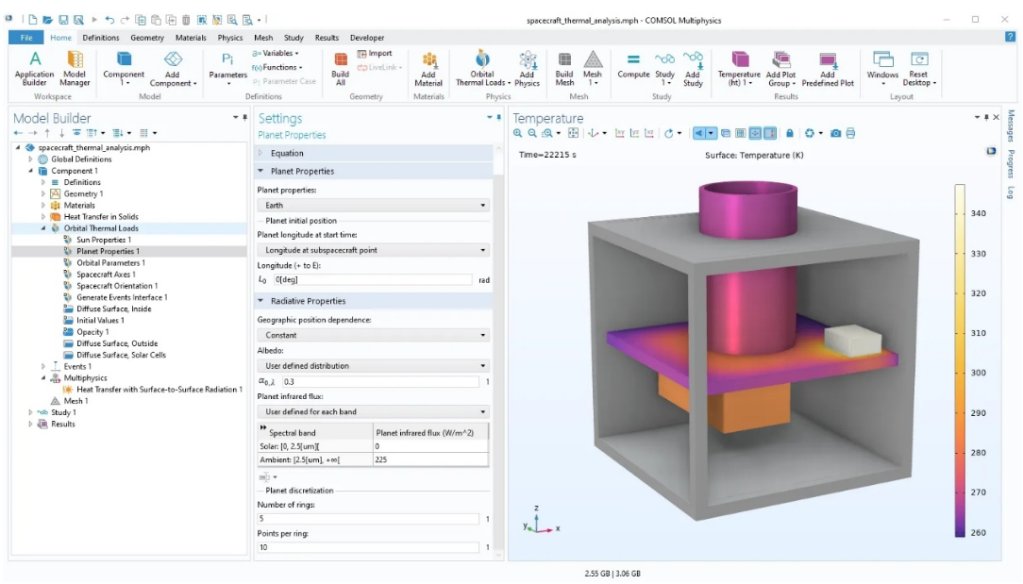Switch to the YZ view

click(x=635, y=133)
